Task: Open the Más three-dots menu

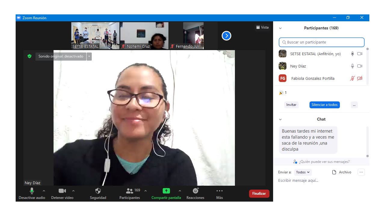Action: point(220,191)
